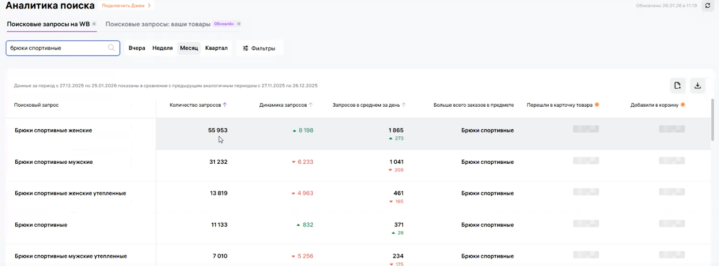Select the Вчера period toggle
This screenshot has height=266, width=719.
coord(137,48)
